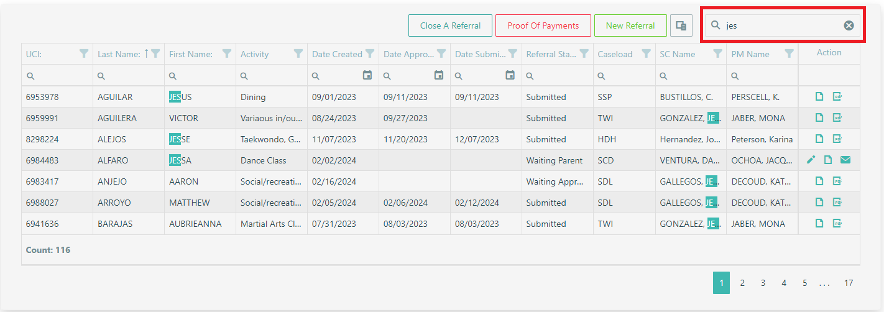Click the column chooser icon beside New Referral
Viewport: 884px width, 312px height.
coord(681,25)
